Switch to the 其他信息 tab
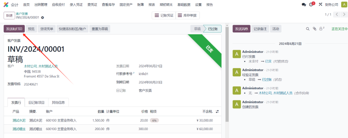348x138 pixels. coord(58,103)
